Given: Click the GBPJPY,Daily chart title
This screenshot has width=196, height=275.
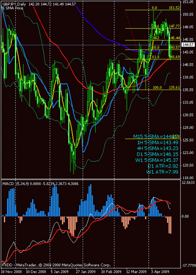Looking at the screenshot, I should [x=14, y=4].
